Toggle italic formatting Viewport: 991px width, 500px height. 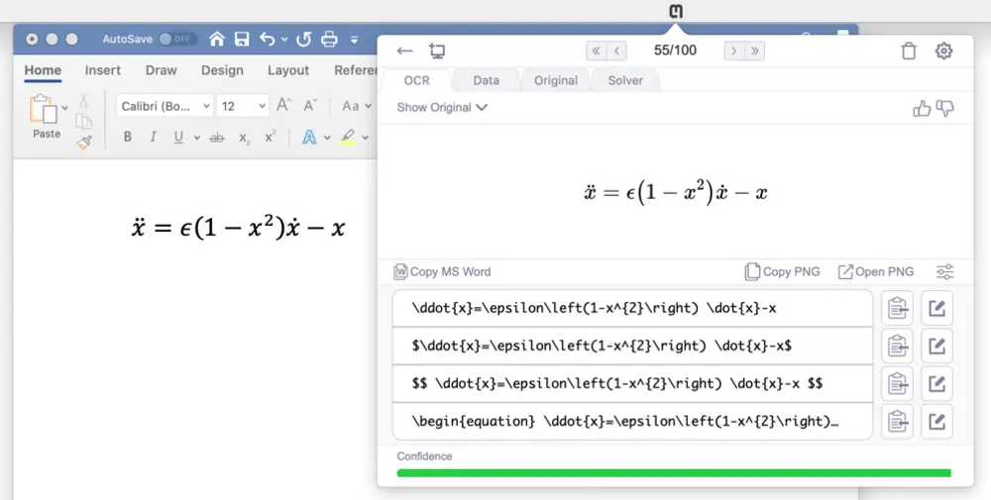153,137
